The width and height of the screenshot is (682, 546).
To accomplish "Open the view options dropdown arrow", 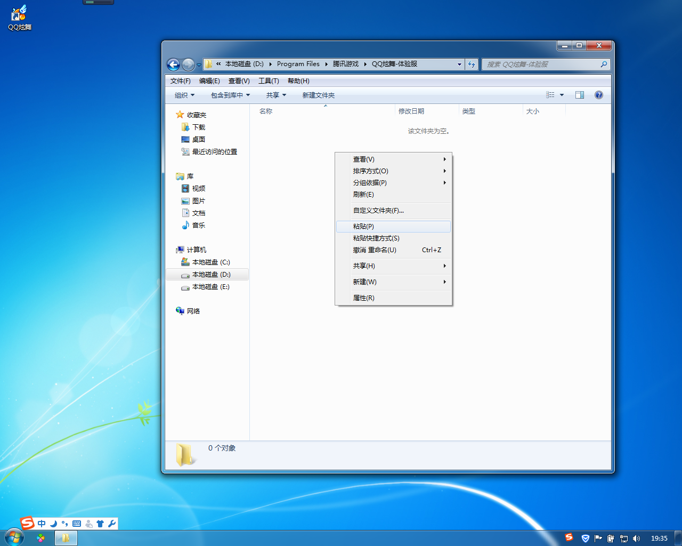I will 562,95.
